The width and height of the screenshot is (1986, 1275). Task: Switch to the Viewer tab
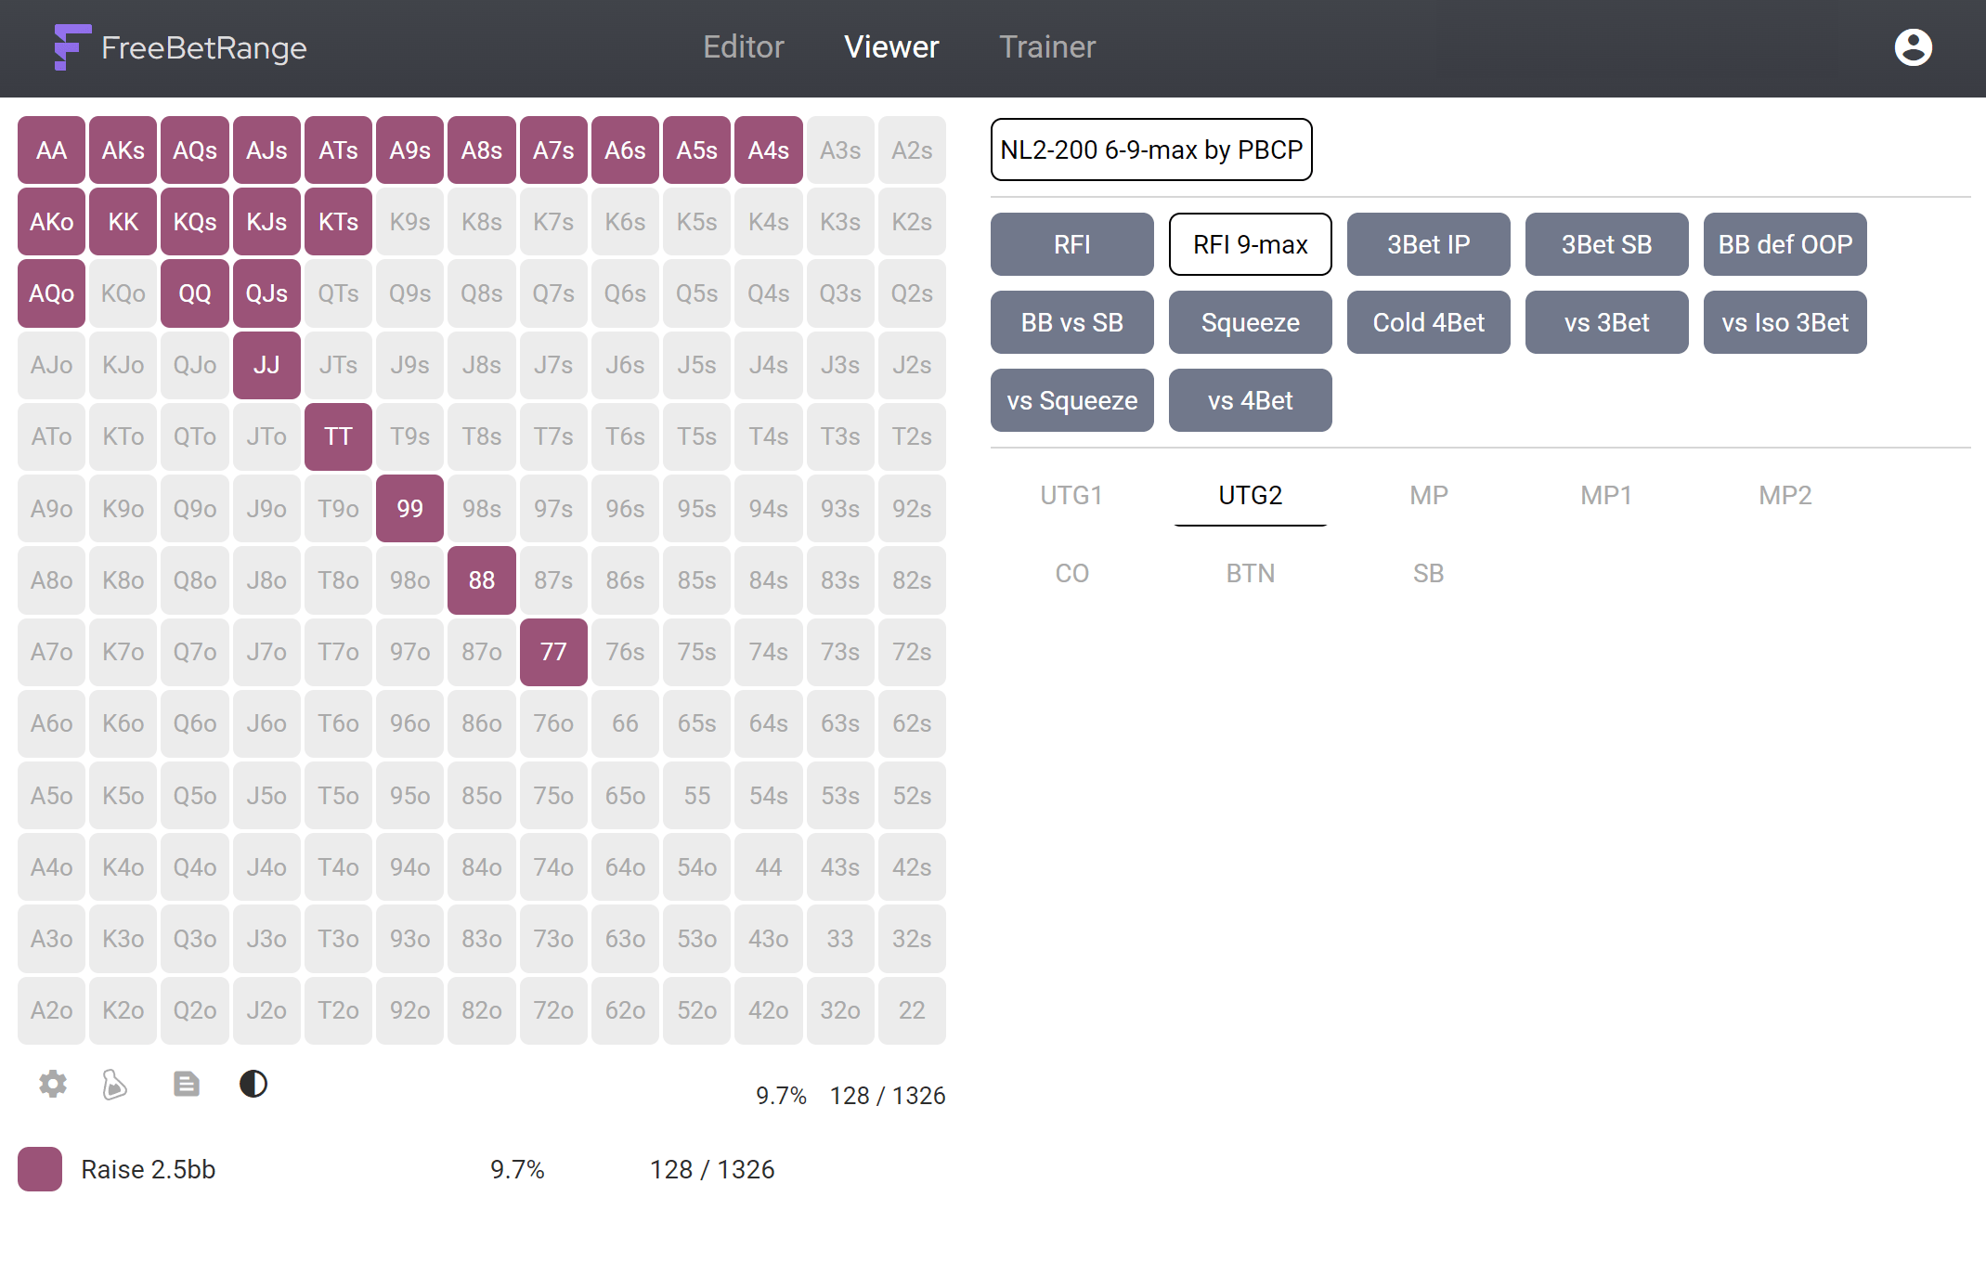tap(891, 47)
